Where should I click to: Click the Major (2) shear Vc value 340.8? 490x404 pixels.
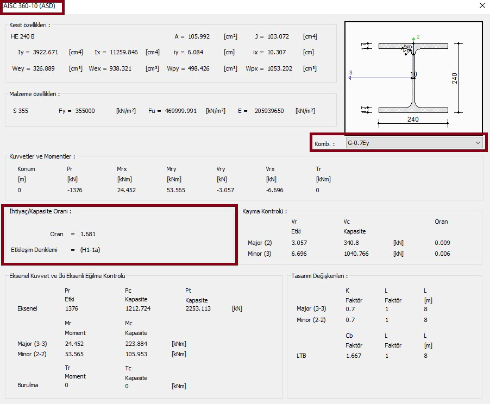(351, 243)
